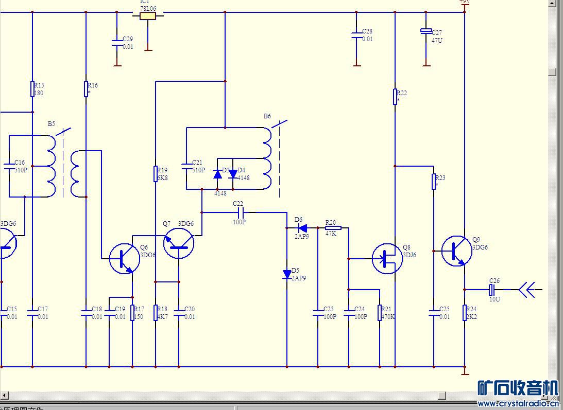Click capacitor C18 0.01 symbol
The image size is (563, 410).
pyautogui.click(x=86, y=313)
